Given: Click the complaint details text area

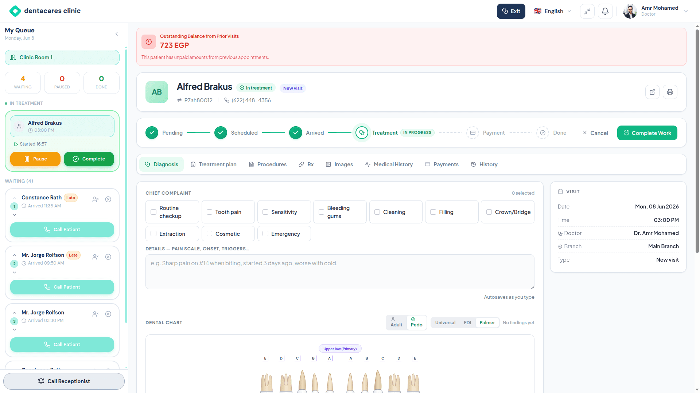Looking at the screenshot, I should pyautogui.click(x=340, y=272).
